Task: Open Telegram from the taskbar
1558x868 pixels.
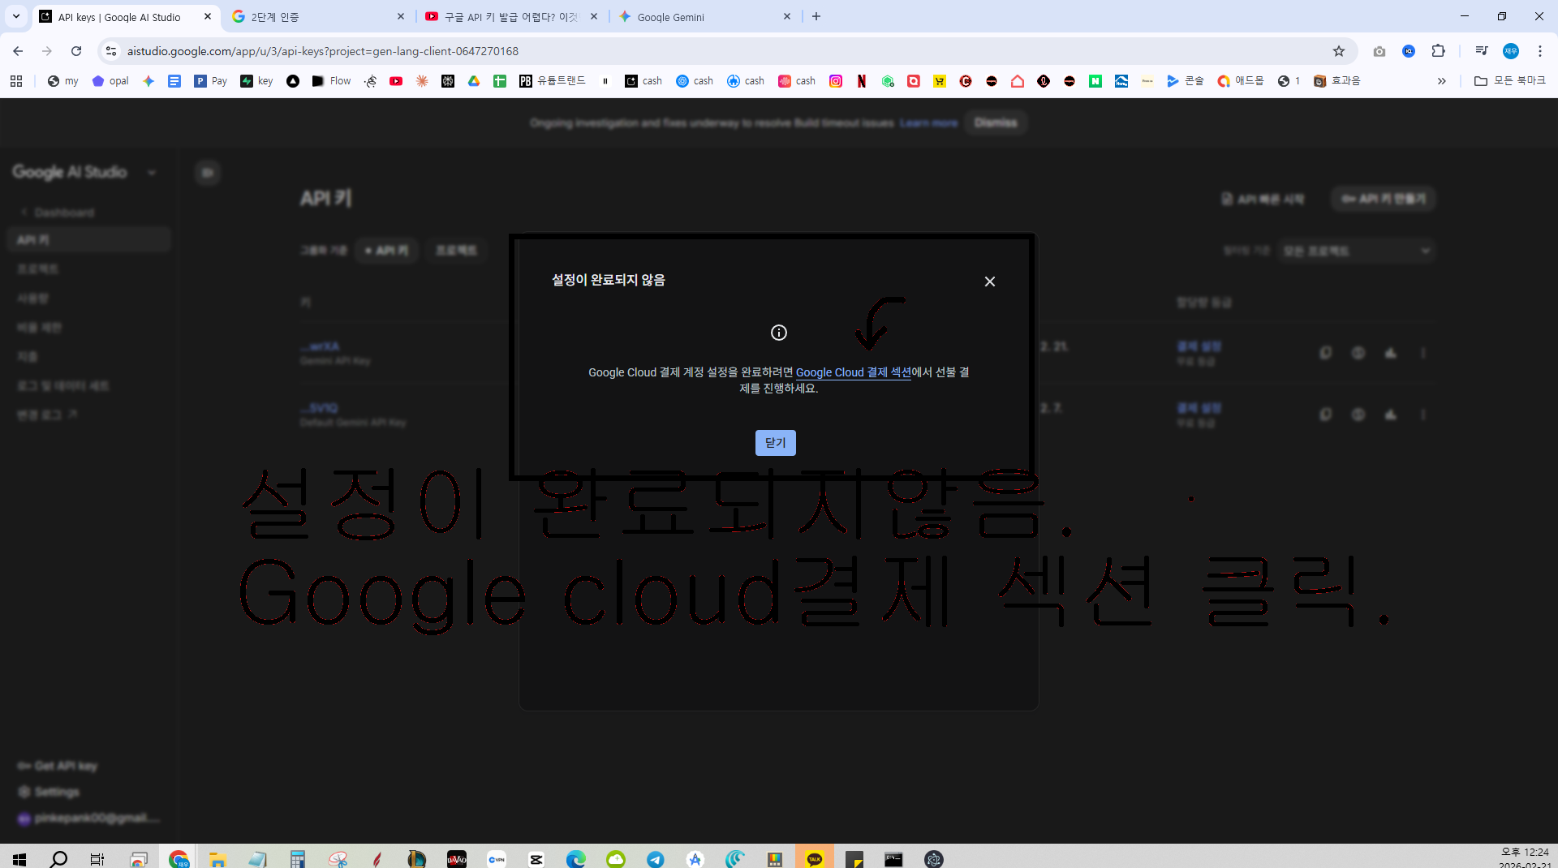Action: click(x=655, y=859)
